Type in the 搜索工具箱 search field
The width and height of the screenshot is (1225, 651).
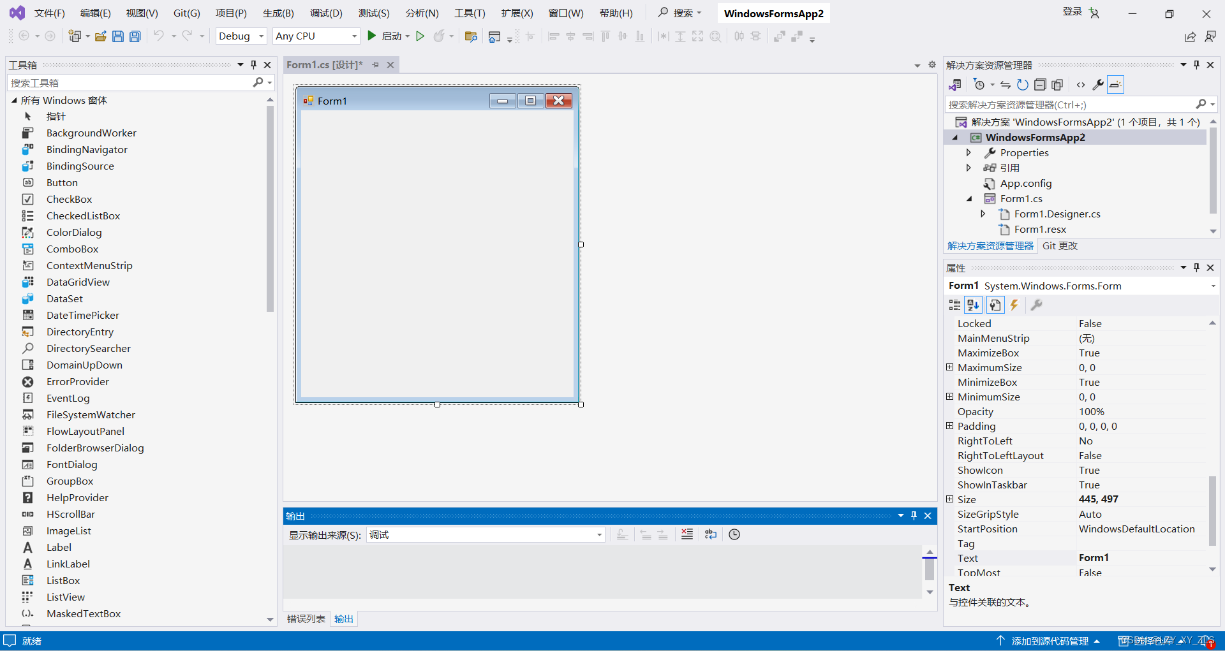(128, 82)
